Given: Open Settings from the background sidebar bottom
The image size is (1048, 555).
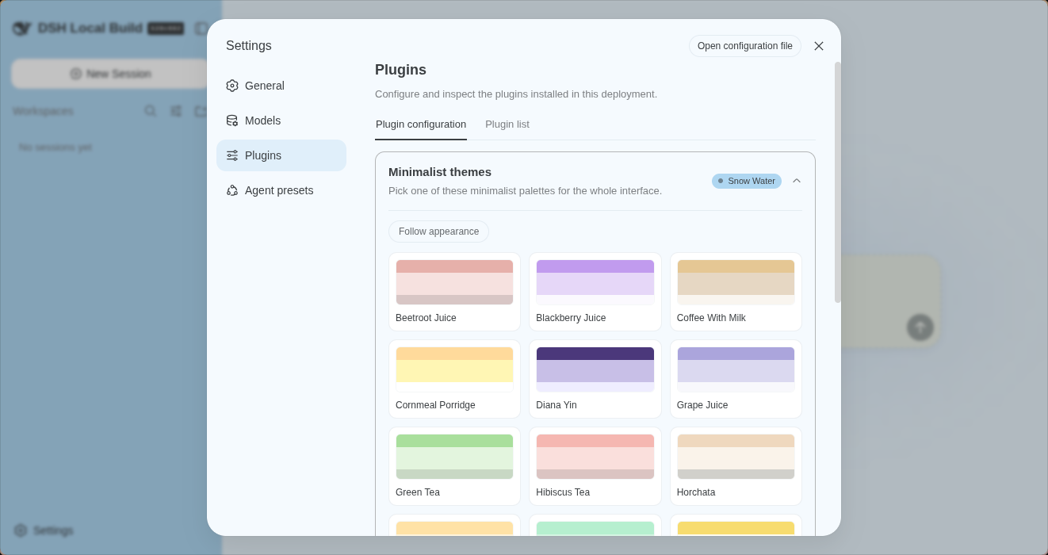Looking at the screenshot, I should click(44, 530).
